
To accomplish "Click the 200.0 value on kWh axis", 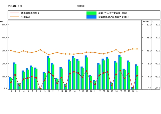I will 5,64.
